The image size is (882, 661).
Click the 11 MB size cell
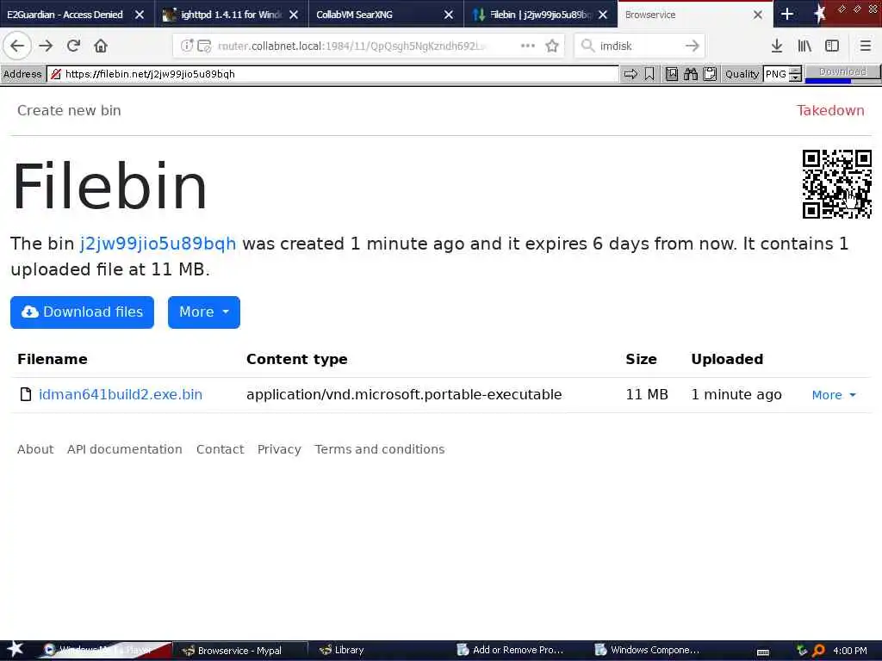[x=647, y=394]
